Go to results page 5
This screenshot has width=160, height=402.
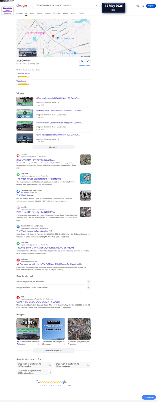[x=49, y=386]
